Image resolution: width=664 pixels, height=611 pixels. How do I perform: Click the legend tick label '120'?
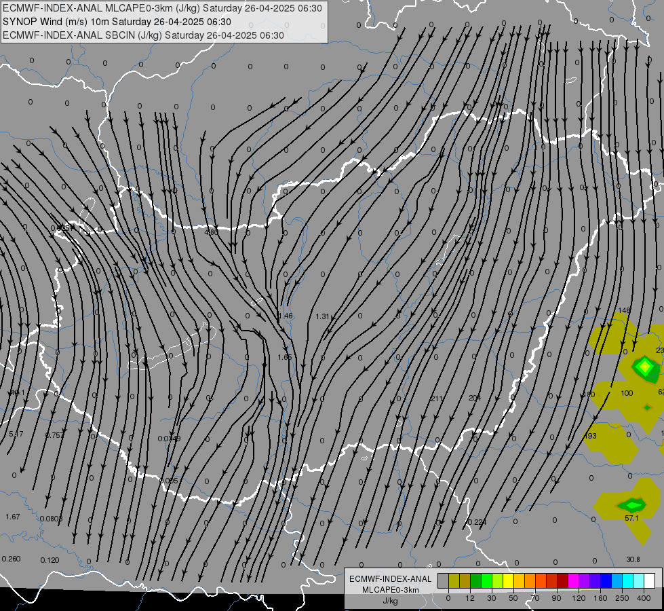pos(579,598)
